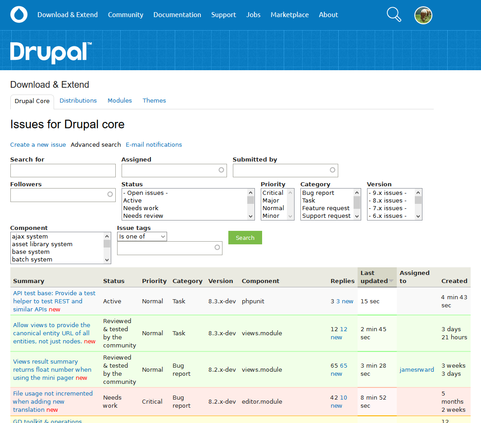Viewport: 481px width, 423px height.
Task: Focus the Assigned autocomplete field
Action: click(174, 171)
